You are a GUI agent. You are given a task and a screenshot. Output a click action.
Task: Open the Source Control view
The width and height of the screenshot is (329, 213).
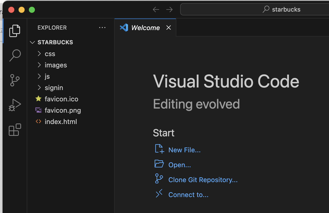[x=15, y=80]
